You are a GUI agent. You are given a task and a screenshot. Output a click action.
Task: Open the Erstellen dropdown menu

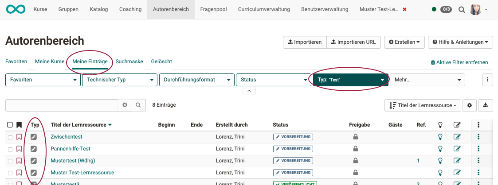(x=404, y=42)
